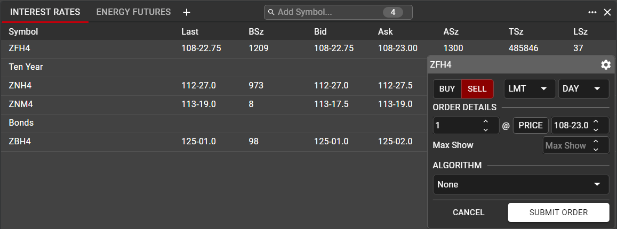
Task: Toggle the PRICE button
Action: coord(531,126)
